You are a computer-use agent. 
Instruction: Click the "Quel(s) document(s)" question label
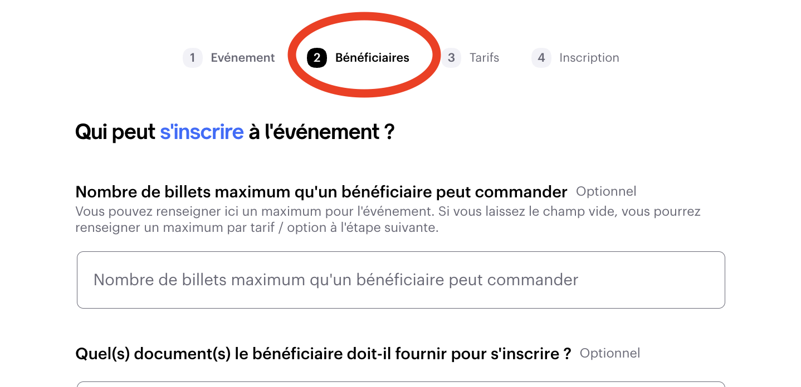[x=323, y=354]
